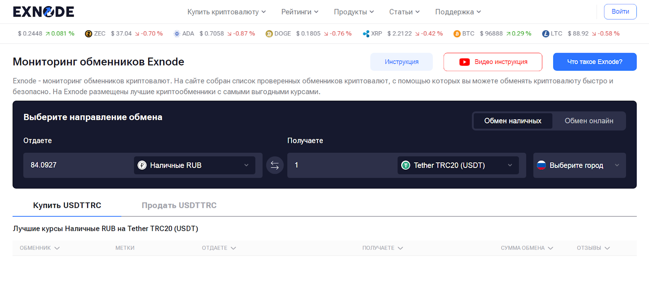This screenshot has width=649, height=285.
Task: Open Купить криптовалюту menu
Action: click(226, 12)
